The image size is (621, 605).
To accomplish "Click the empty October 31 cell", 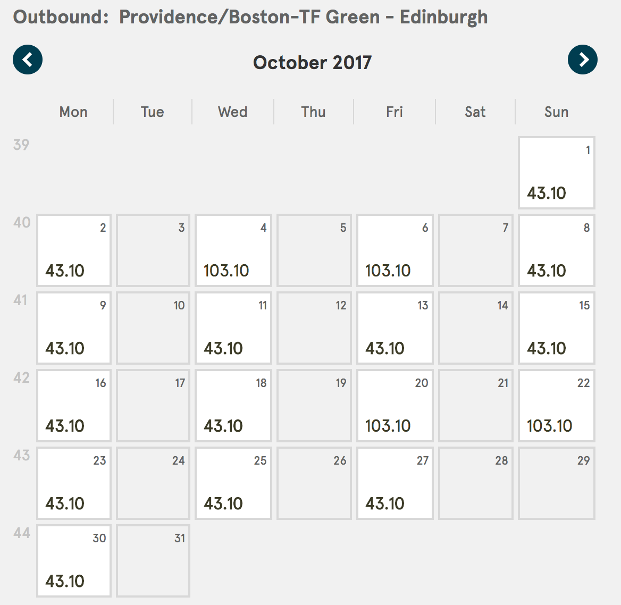I will tap(153, 561).
